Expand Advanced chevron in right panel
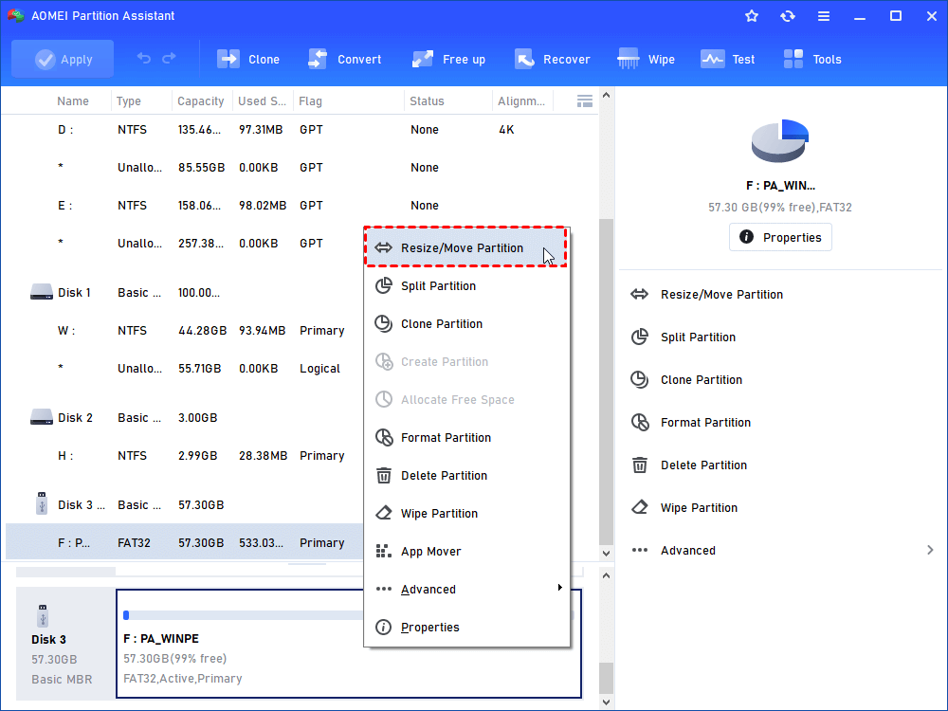The width and height of the screenshot is (948, 711). point(930,550)
